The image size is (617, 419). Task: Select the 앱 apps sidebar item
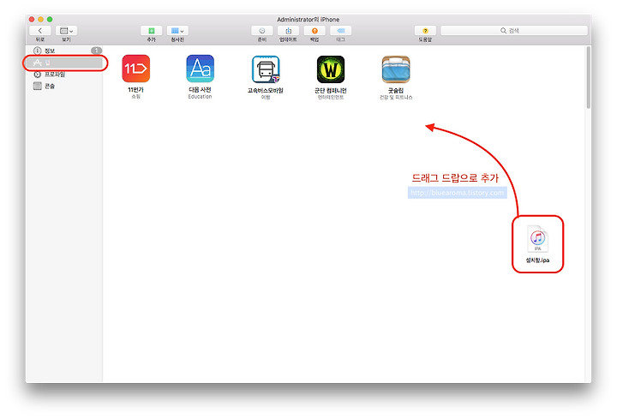[x=64, y=63]
